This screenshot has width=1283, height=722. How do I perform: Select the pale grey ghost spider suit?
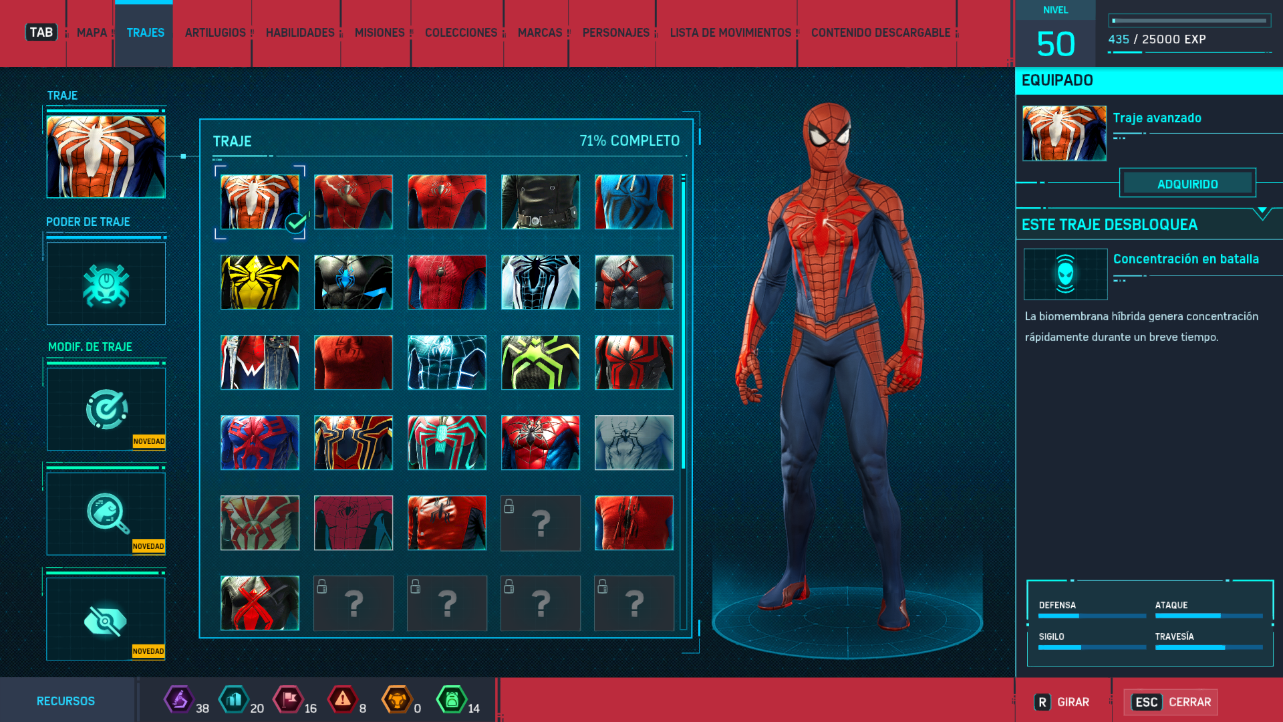pos(634,443)
